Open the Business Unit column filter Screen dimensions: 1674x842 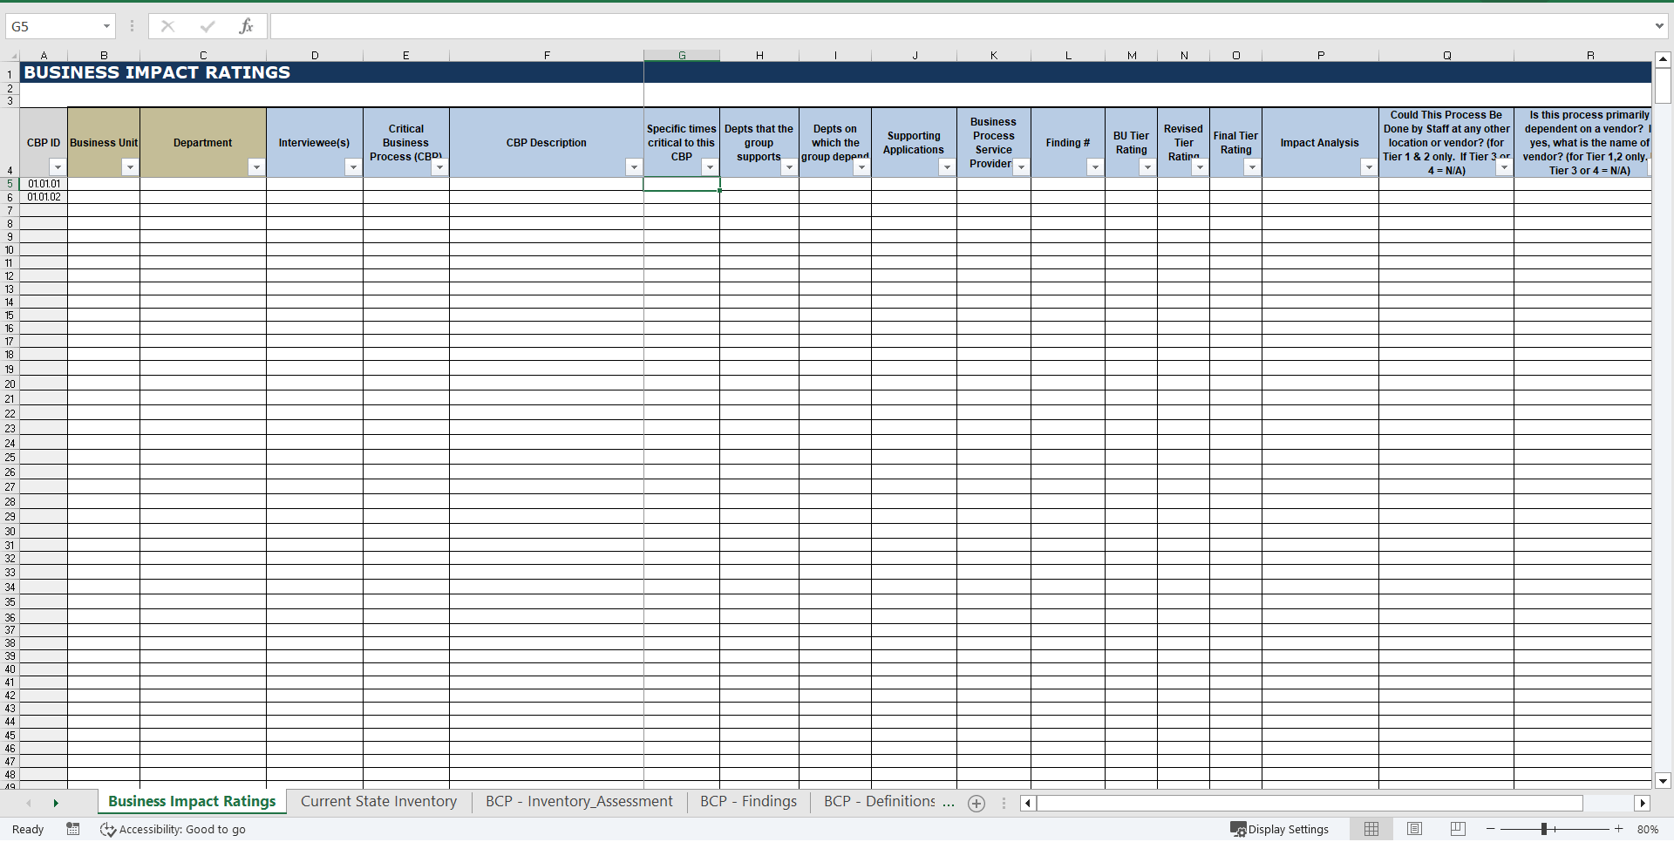tap(131, 166)
